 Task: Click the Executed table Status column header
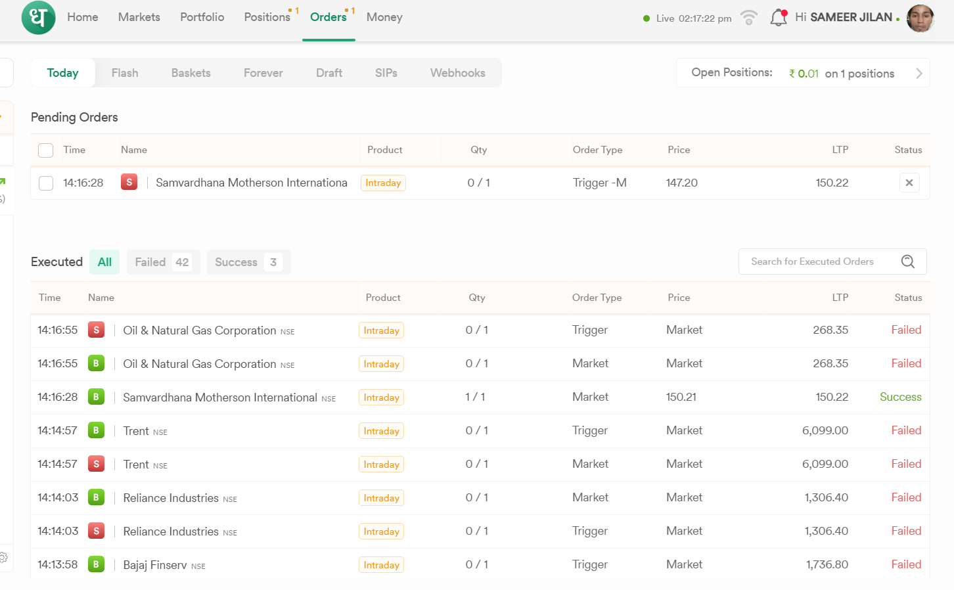pyautogui.click(x=908, y=298)
